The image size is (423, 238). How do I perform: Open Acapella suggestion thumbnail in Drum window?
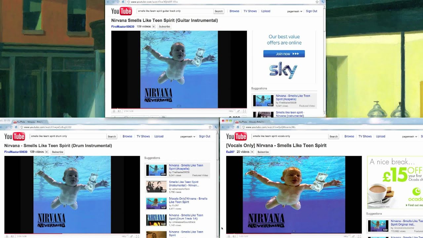tap(156, 170)
